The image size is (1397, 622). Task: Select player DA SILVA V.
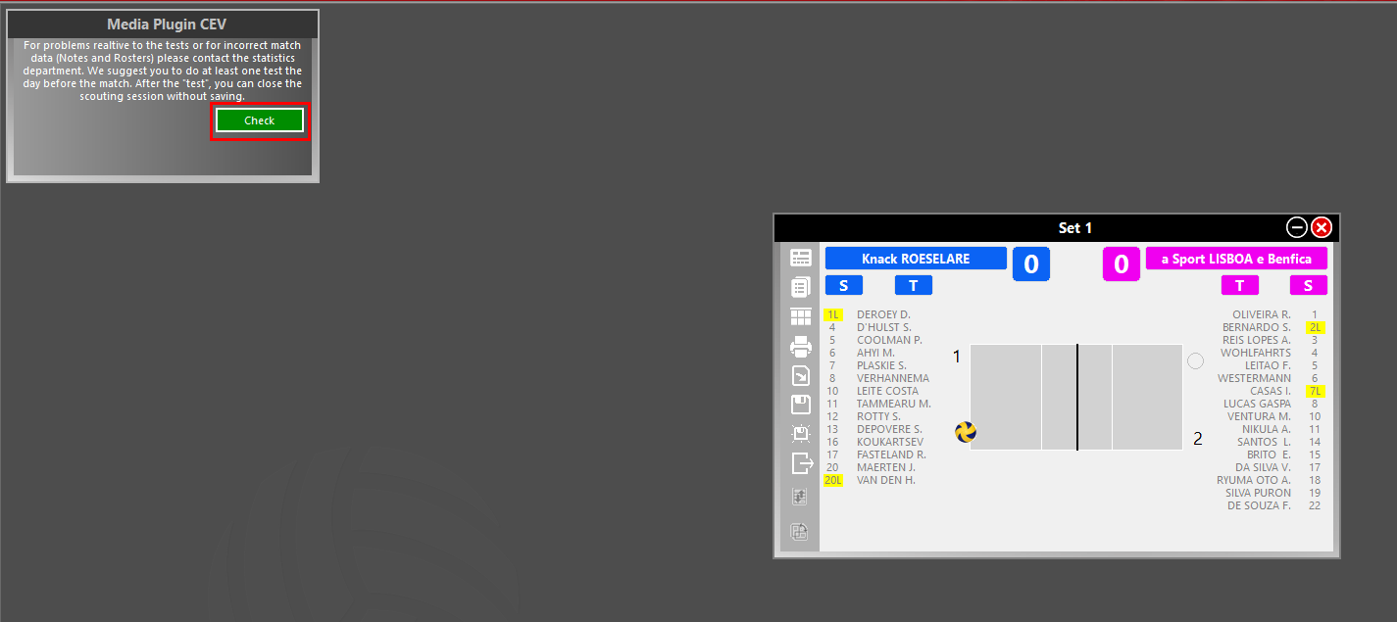(x=1263, y=467)
